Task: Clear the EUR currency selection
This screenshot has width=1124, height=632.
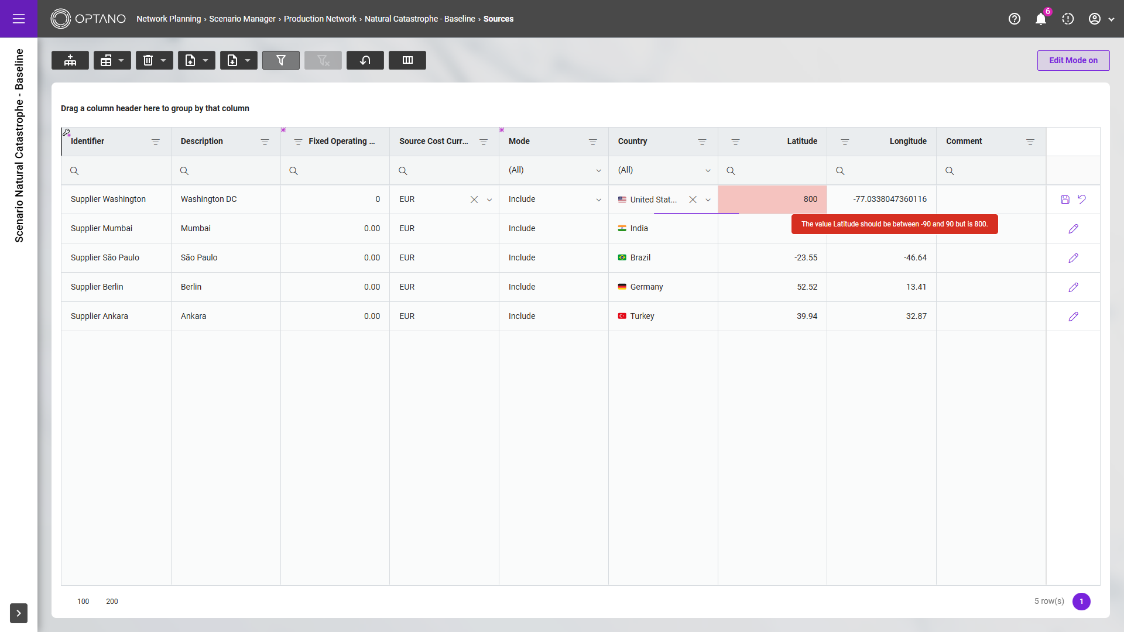Action: pyautogui.click(x=474, y=200)
